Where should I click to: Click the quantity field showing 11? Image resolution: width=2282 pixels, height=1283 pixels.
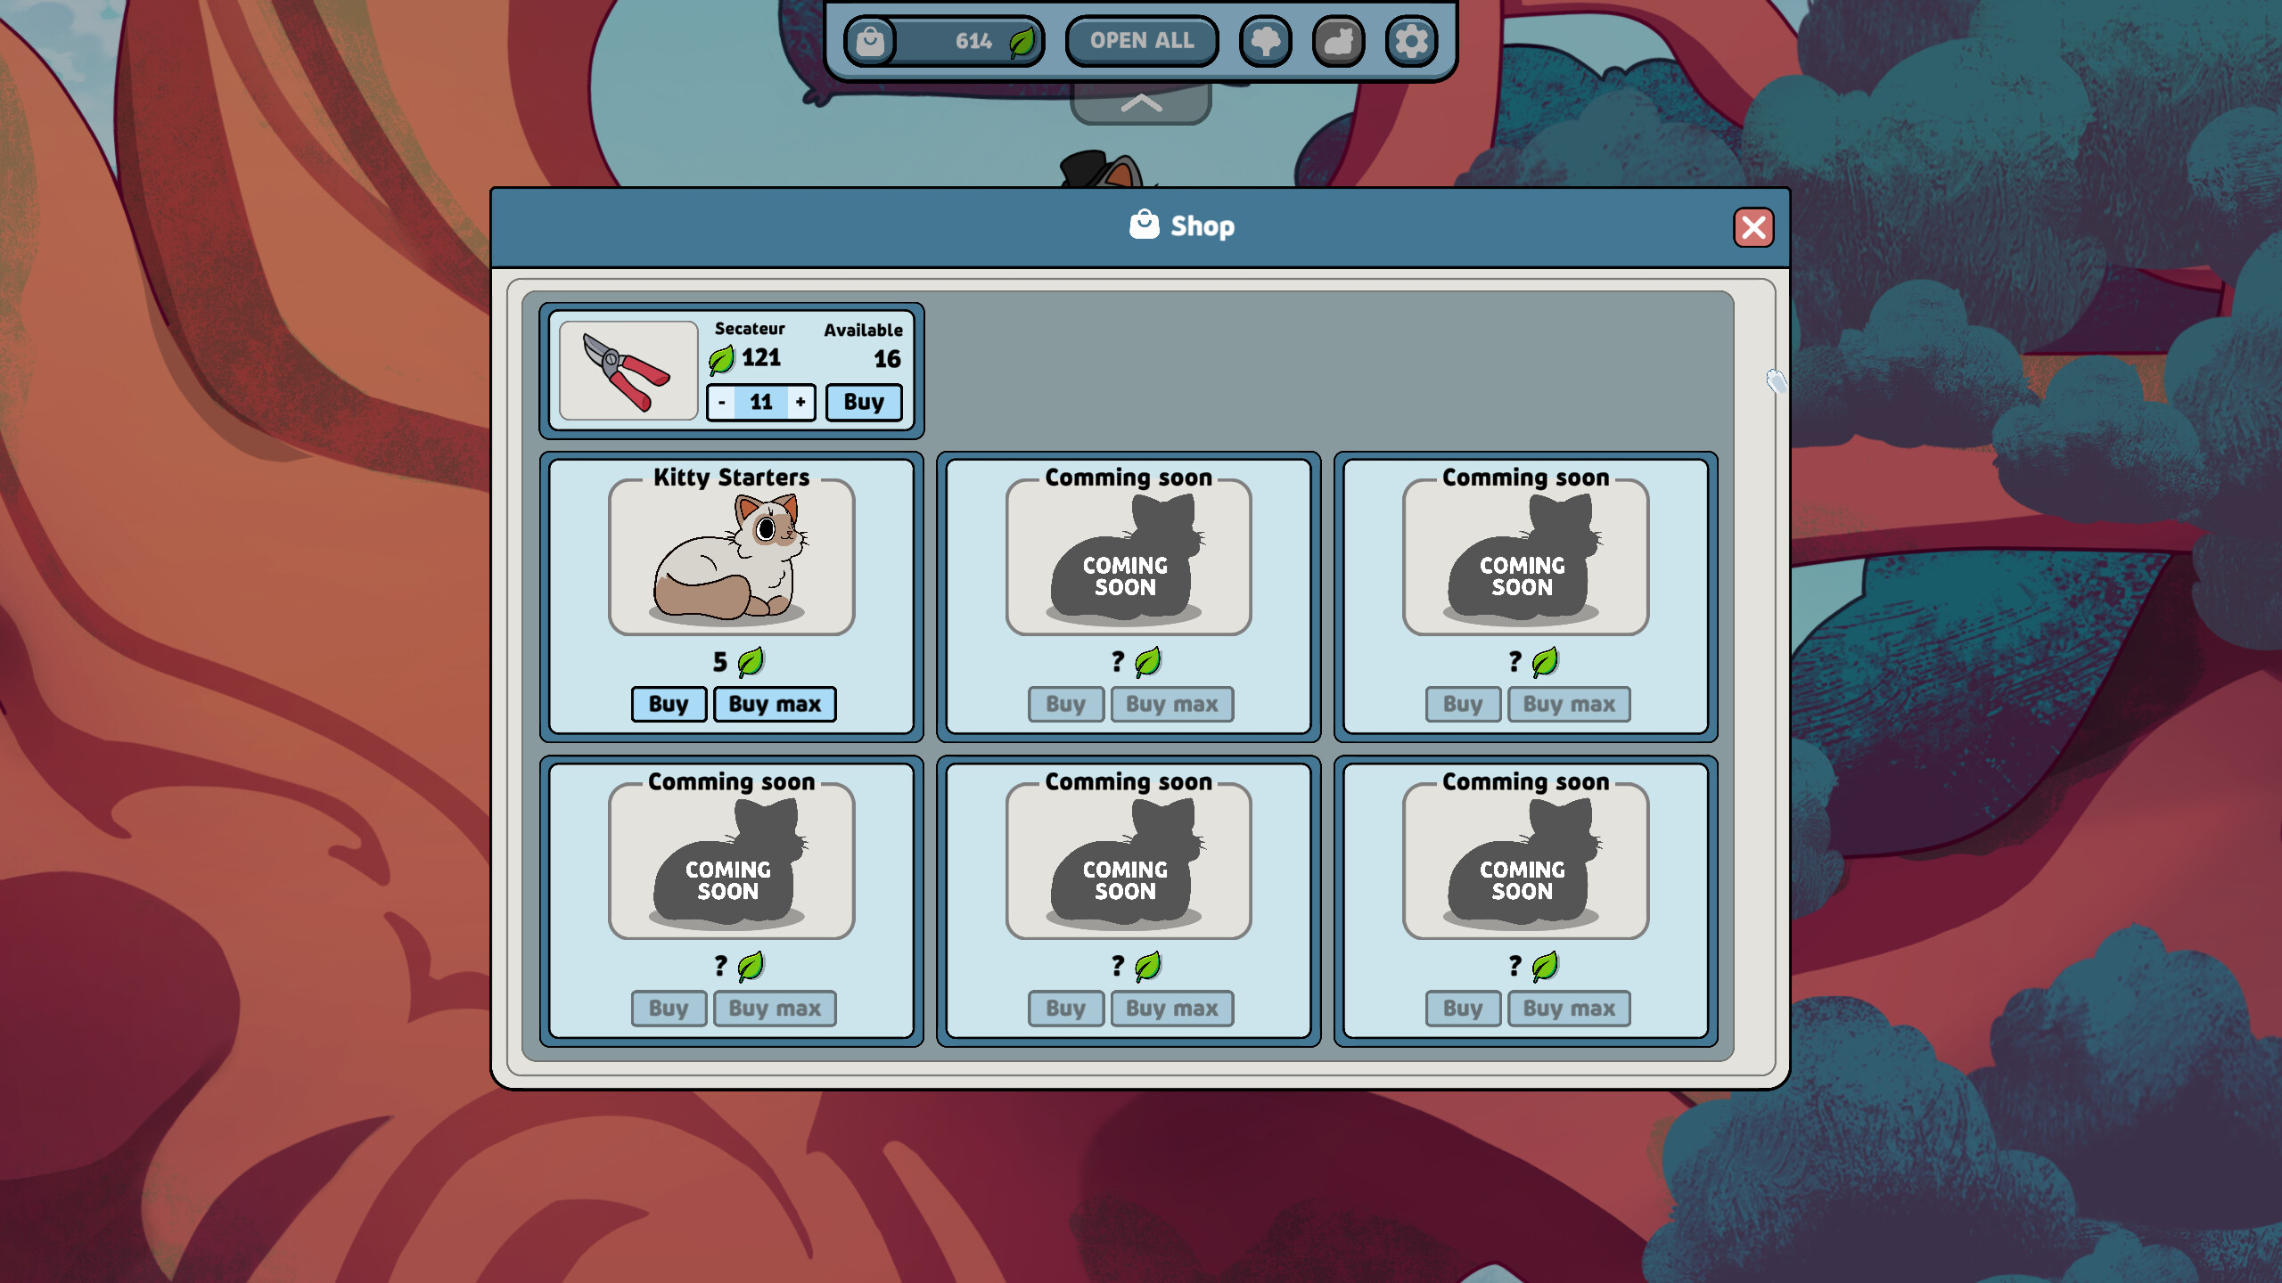[760, 402]
